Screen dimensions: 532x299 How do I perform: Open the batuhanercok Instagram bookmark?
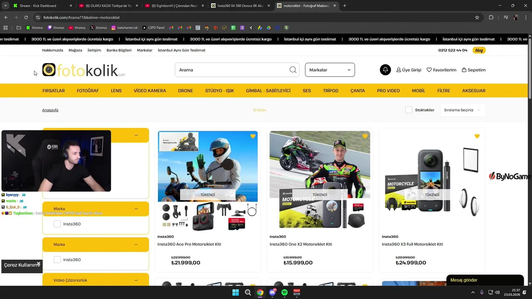pyautogui.click(x=125, y=28)
